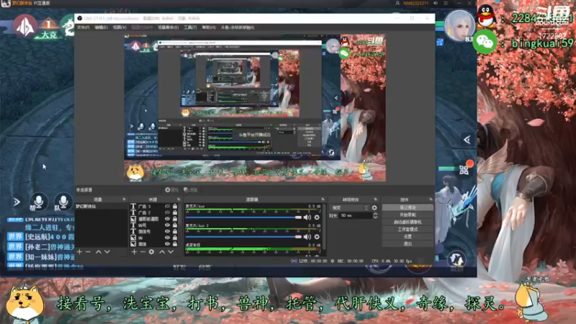Toggle visibility eye of QQ image source
The height and width of the screenshot is (324, 576).
(x=168, y=238)
